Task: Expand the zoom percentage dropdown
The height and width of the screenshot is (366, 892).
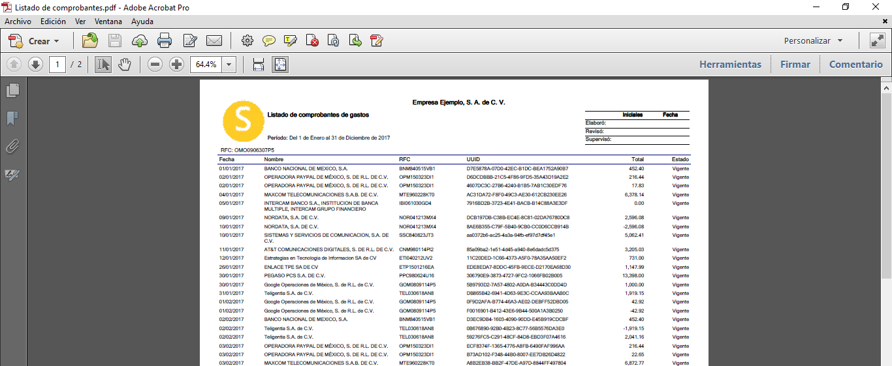Action: click(229, 65)
